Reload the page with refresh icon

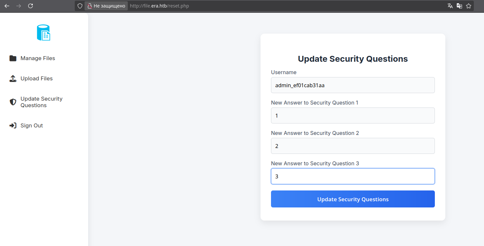point(30,6)
